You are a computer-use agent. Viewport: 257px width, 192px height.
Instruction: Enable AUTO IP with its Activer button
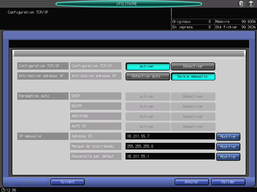(x=148, y=127)
